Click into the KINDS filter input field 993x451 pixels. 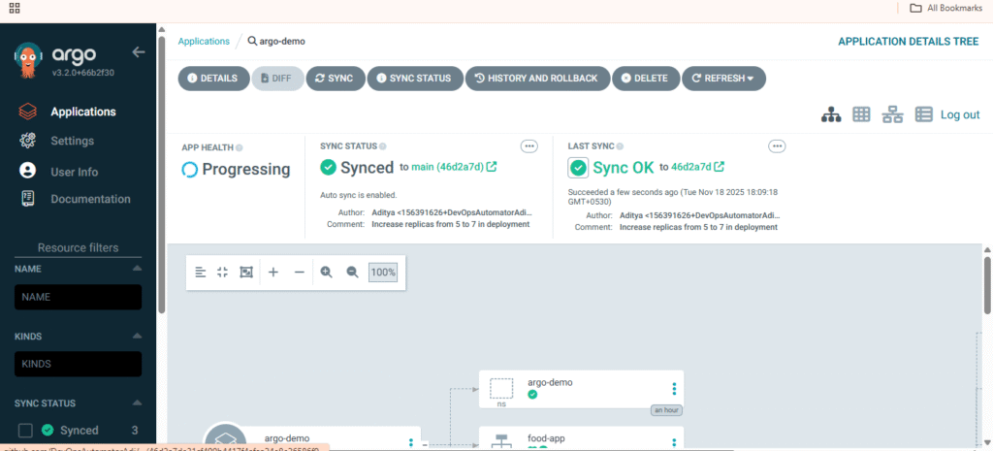point(78,364)
